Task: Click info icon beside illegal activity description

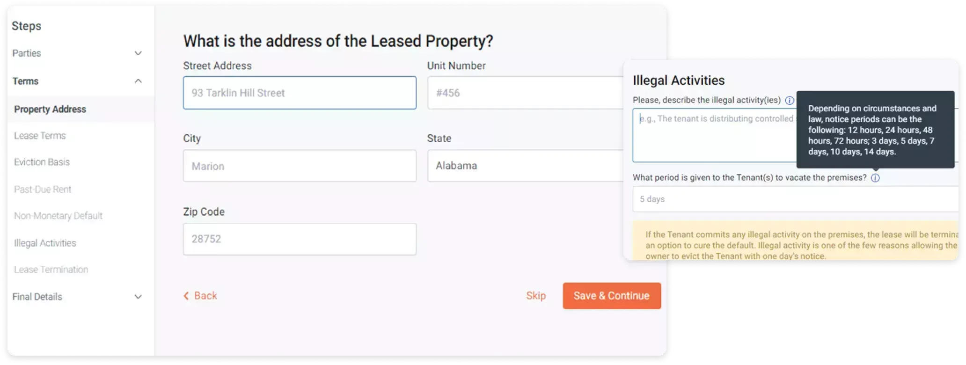Action: [790, 100]
